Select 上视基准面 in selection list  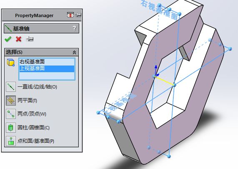pyautogui.click(x=47, y=68)
